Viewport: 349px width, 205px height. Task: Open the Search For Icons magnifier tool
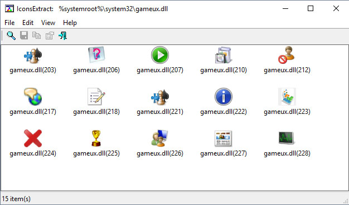click(11, 36)
